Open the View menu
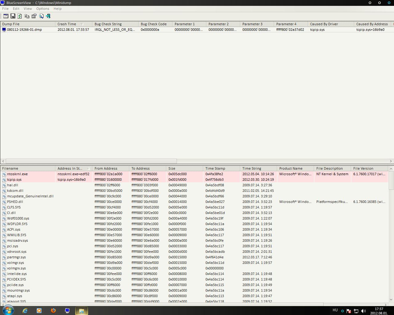Screen dimensions: 394x315 coord(28,9)
